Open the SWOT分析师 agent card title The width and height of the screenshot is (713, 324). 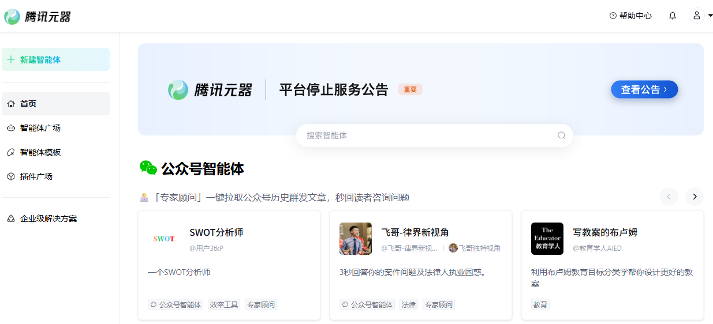click(216, 232)
